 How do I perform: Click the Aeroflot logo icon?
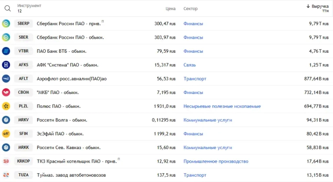[x=6, y=79]
